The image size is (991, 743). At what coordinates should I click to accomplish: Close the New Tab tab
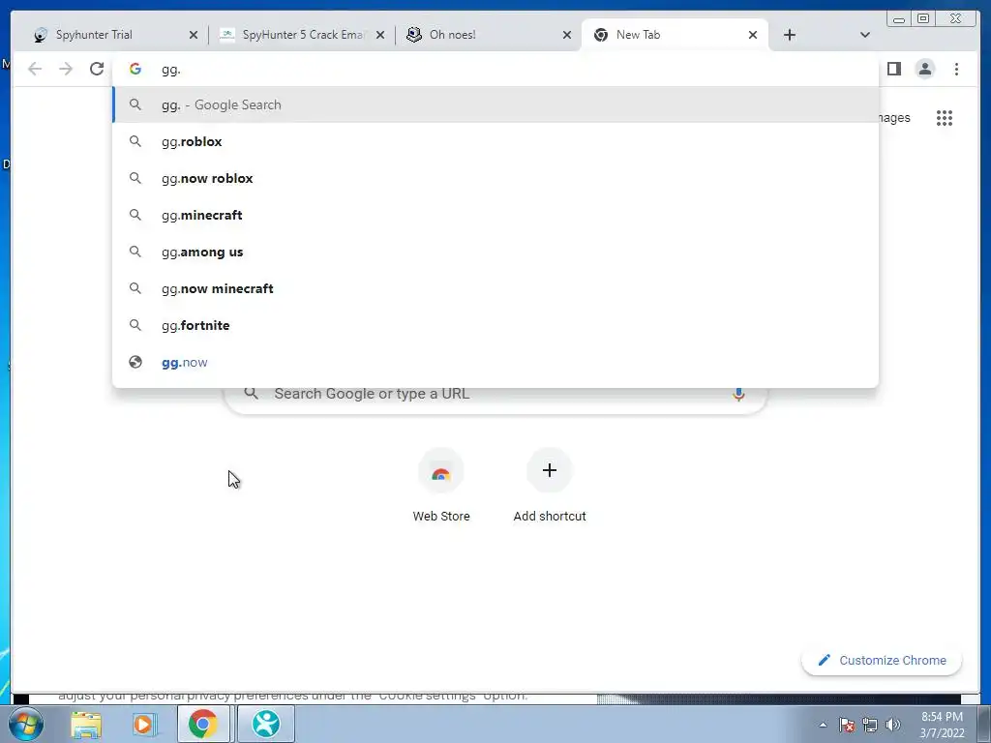pyautogui.click(x=753, y=36)
